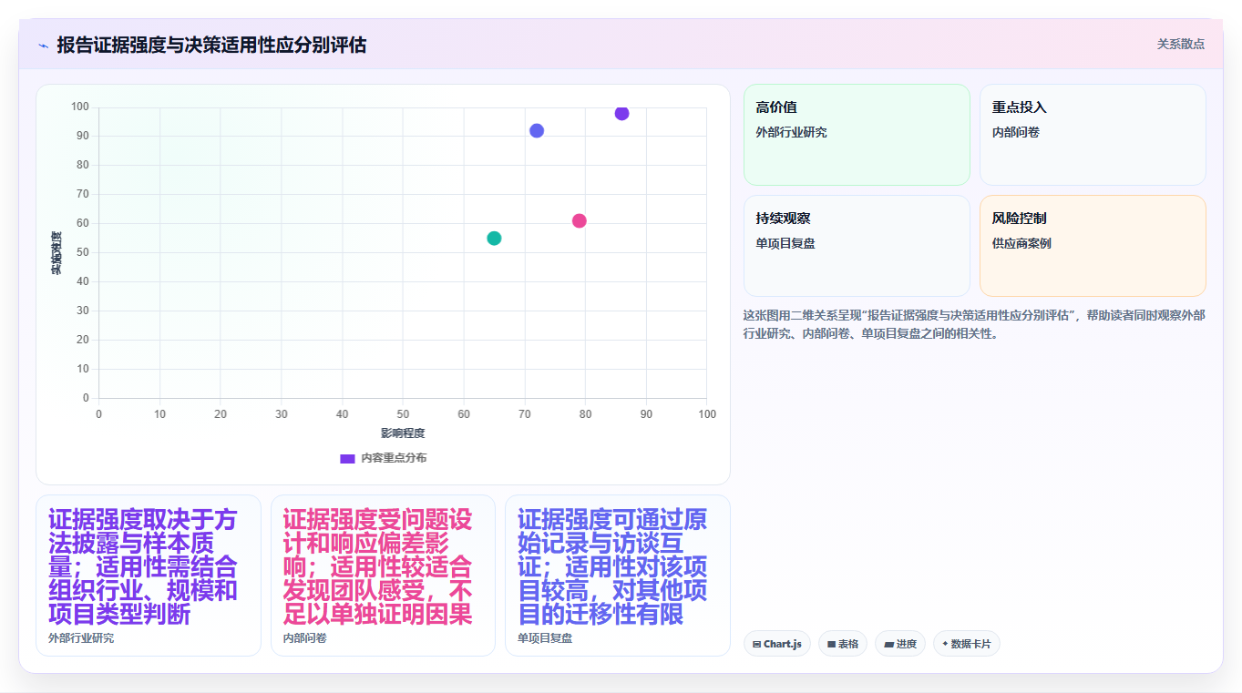
Task: Click the 影响程度 x-axis label
Action: coord(403,433)
